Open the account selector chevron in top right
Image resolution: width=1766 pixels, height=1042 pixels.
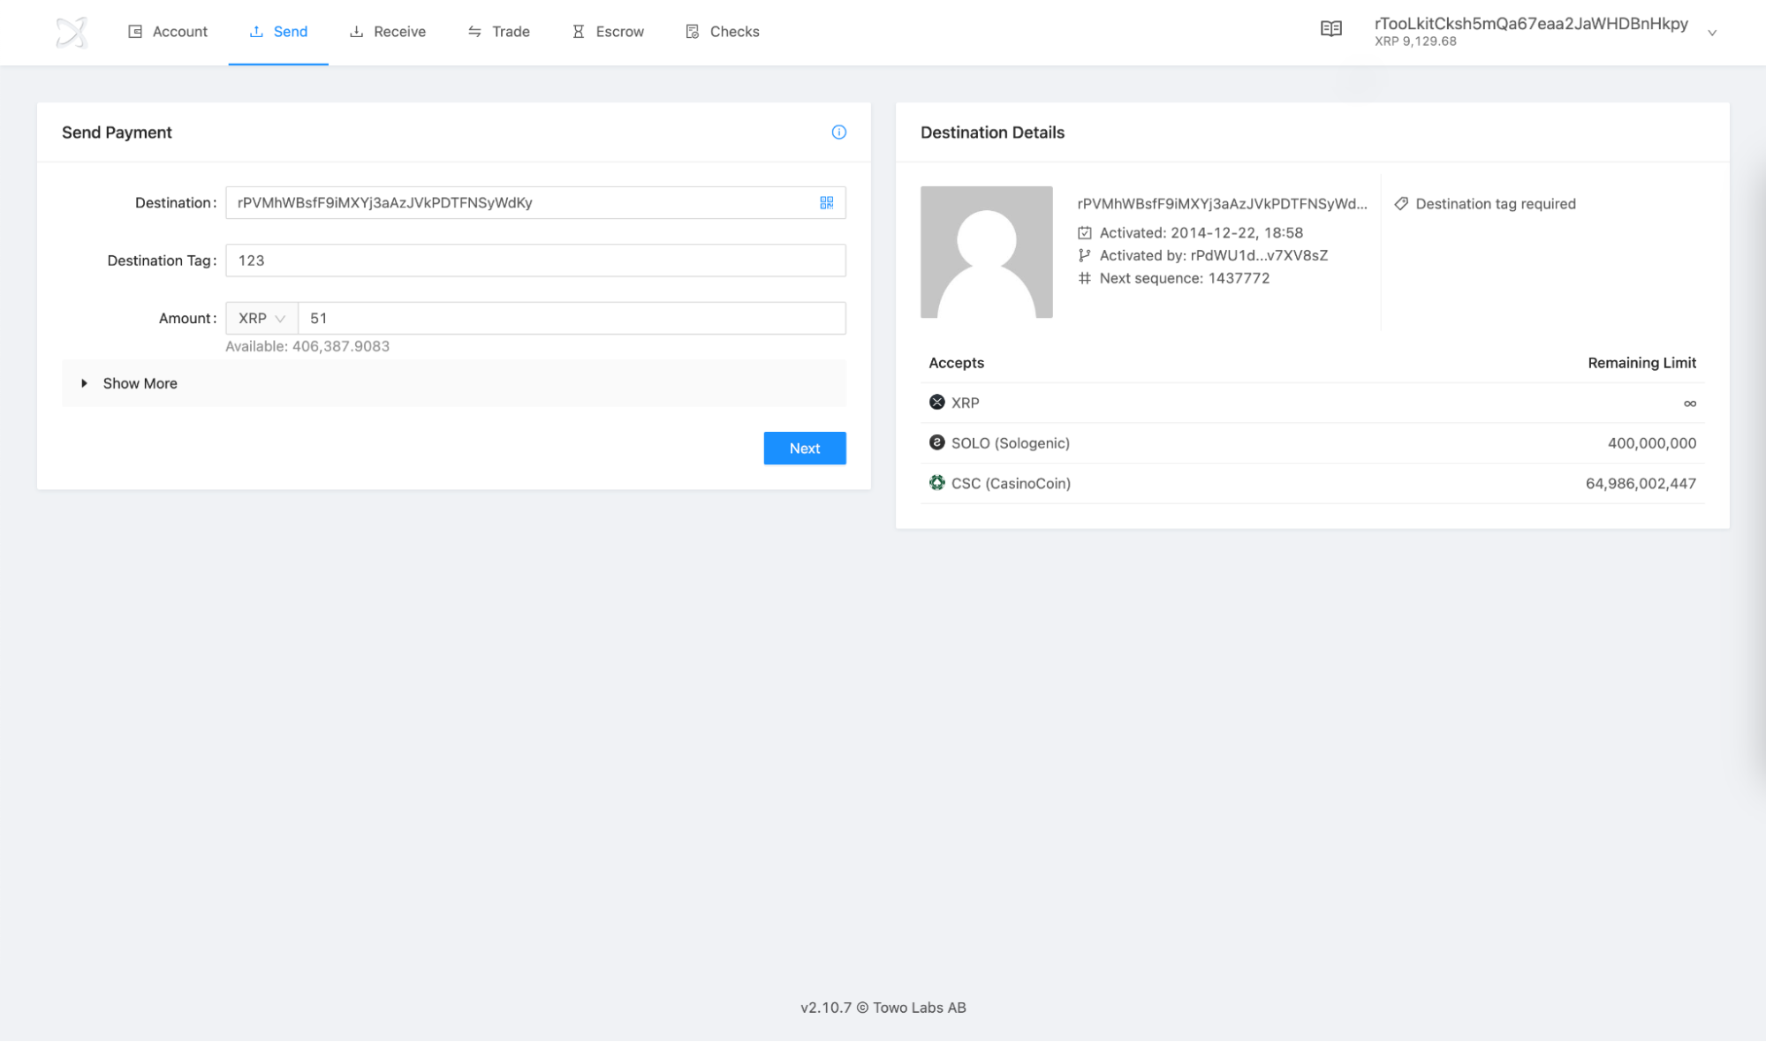pos(1712,32)
